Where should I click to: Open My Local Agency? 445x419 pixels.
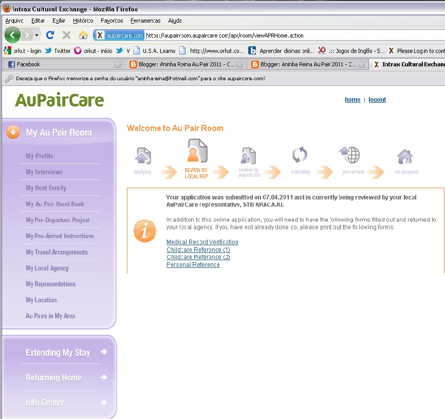click(x=47, y=268)
